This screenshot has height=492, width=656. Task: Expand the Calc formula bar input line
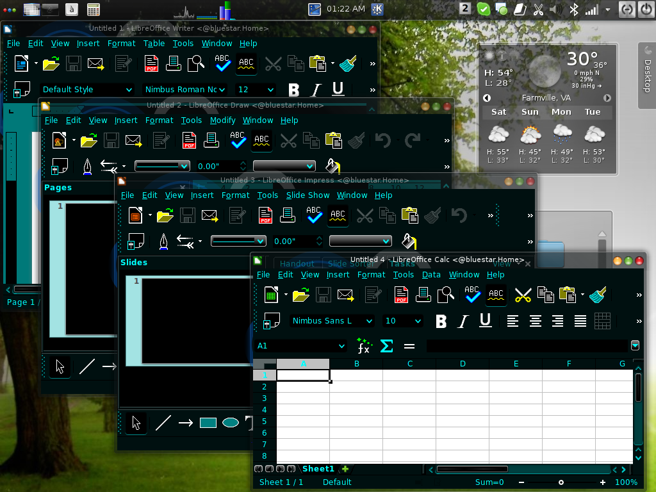[635, 345]
